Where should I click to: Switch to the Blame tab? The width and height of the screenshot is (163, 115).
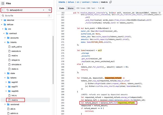tap(71, 8)
